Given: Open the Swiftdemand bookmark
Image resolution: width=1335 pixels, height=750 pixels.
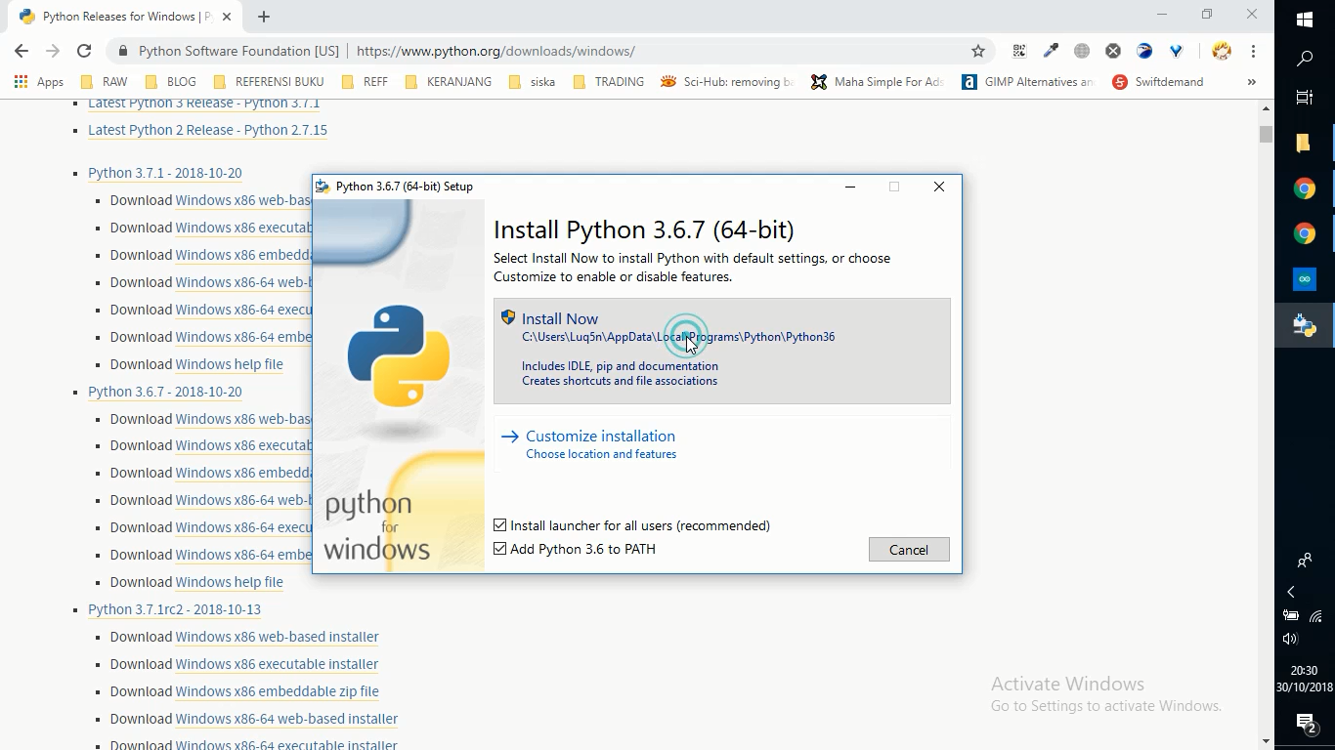Looking at the screenshot, I should [x=1158, y=82].
